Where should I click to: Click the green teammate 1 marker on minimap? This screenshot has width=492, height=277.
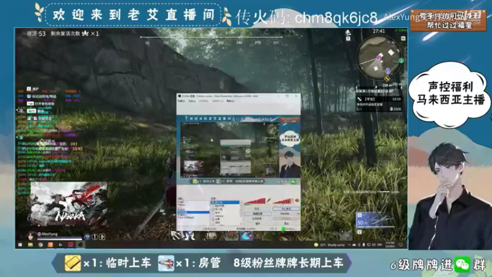click(x=401, y=60)
